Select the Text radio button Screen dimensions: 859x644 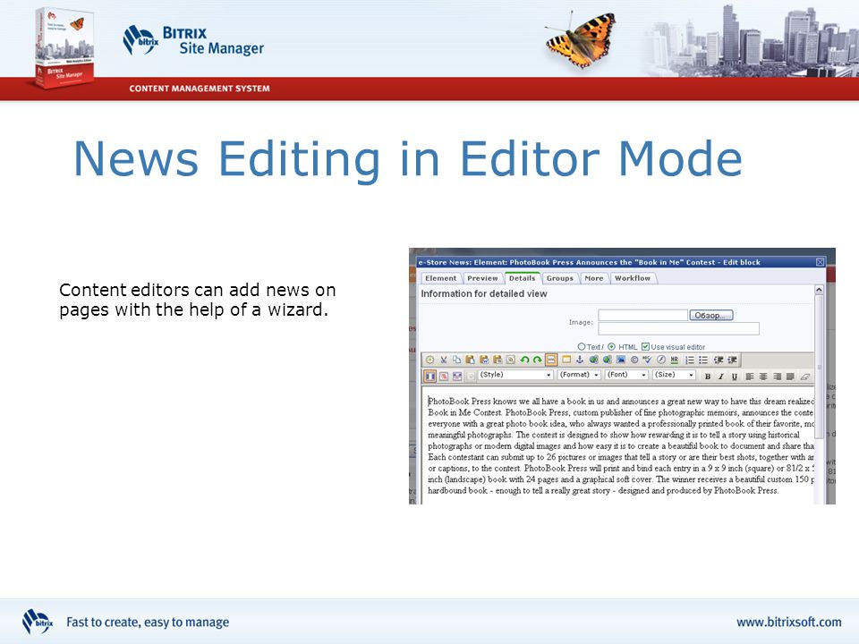pyautogui.click(x=582, y=347)
